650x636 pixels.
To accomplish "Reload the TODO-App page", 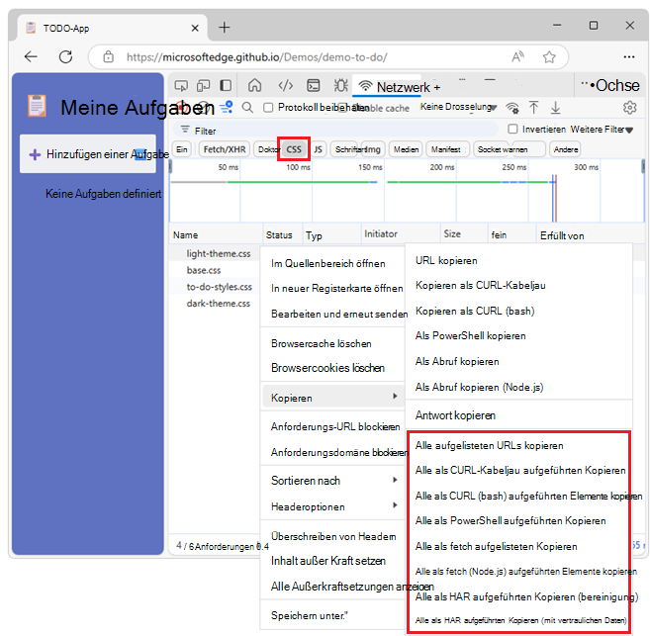I will (65, 56).
